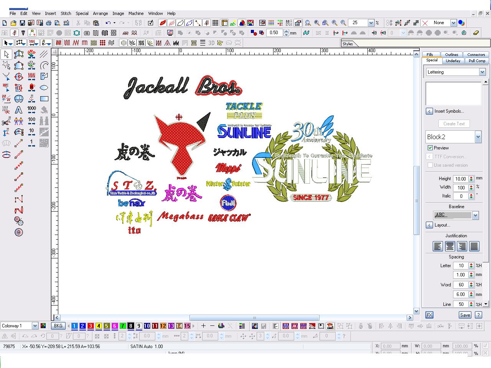Select full justification
This screenshot has height=368, width=491.
(475, 246)
